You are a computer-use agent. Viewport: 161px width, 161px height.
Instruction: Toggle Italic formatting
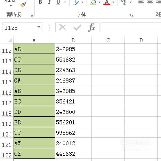pos(49,2)
